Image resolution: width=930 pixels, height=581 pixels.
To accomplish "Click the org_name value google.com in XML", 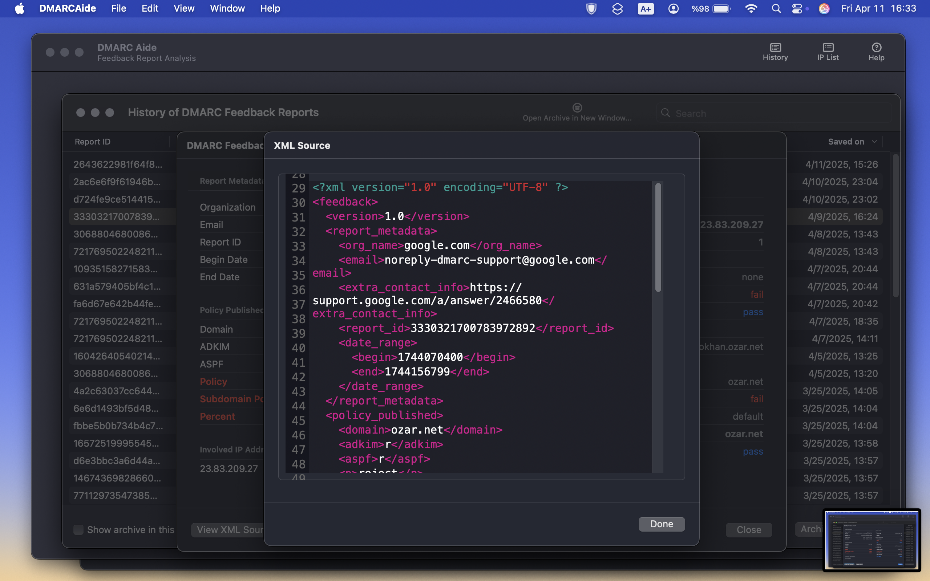I will (x=437, y=245).
